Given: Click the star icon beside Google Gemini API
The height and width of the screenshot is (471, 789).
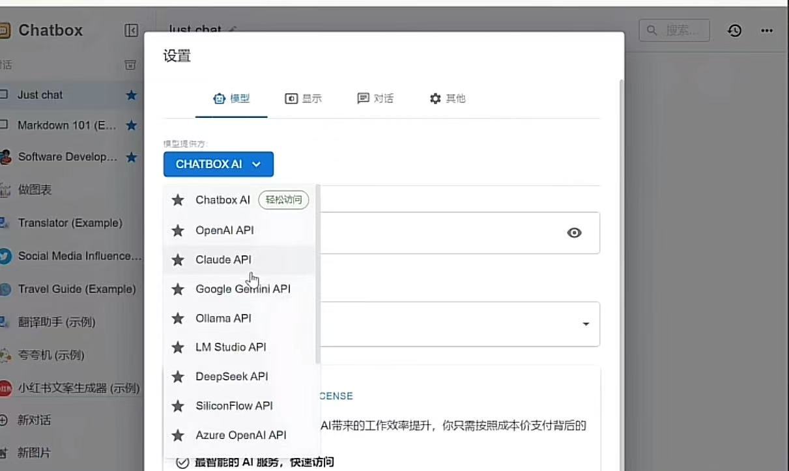Looking at the screenshot, I should (x=178, y=289).
